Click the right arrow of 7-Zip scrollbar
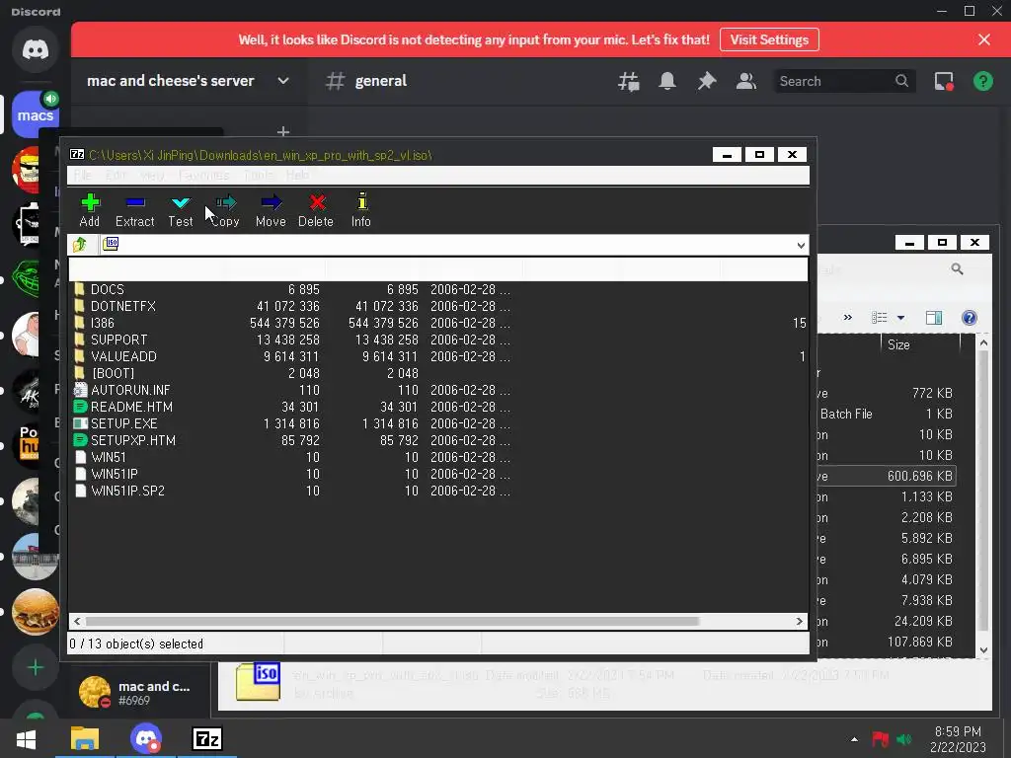This screenshot has width=1011, height=758. [x=800, y=622]
